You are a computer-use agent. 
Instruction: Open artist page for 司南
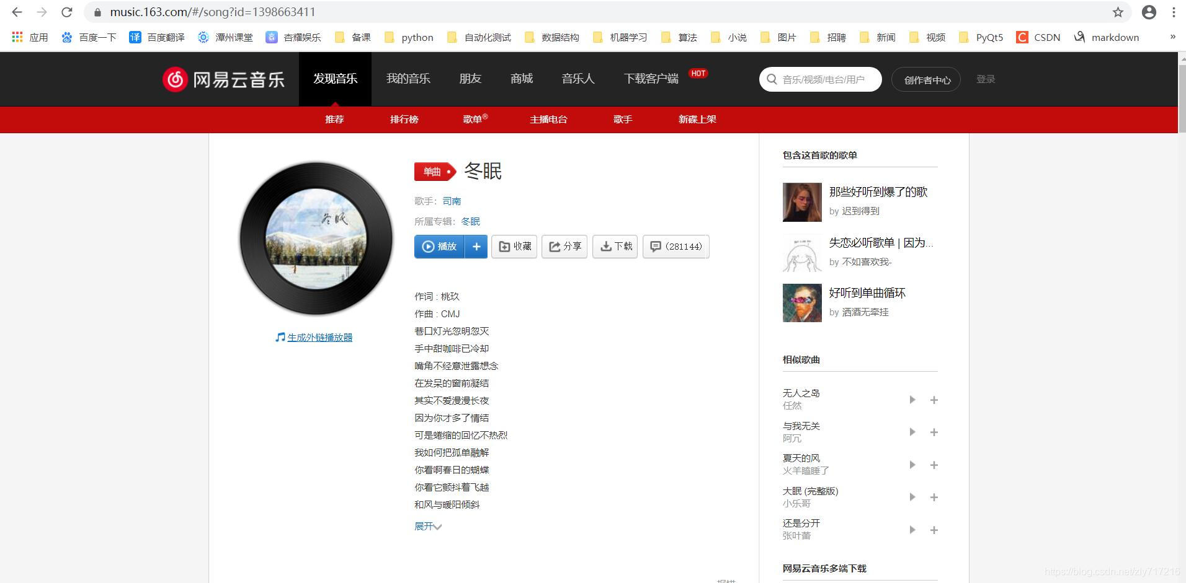452,201
